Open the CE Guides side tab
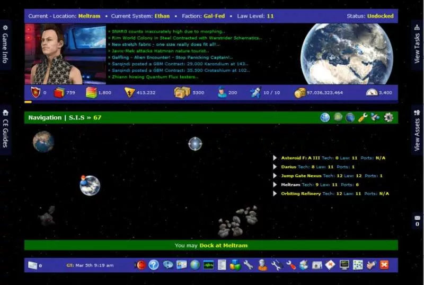 5,129
